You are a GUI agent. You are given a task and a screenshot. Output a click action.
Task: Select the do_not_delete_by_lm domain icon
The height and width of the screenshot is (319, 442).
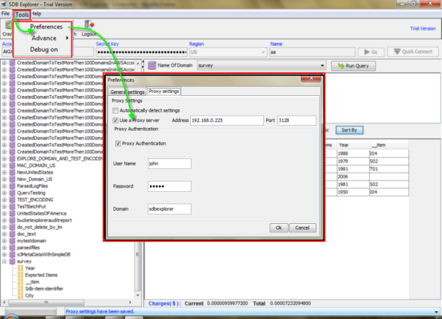click(x=12, y=227)
